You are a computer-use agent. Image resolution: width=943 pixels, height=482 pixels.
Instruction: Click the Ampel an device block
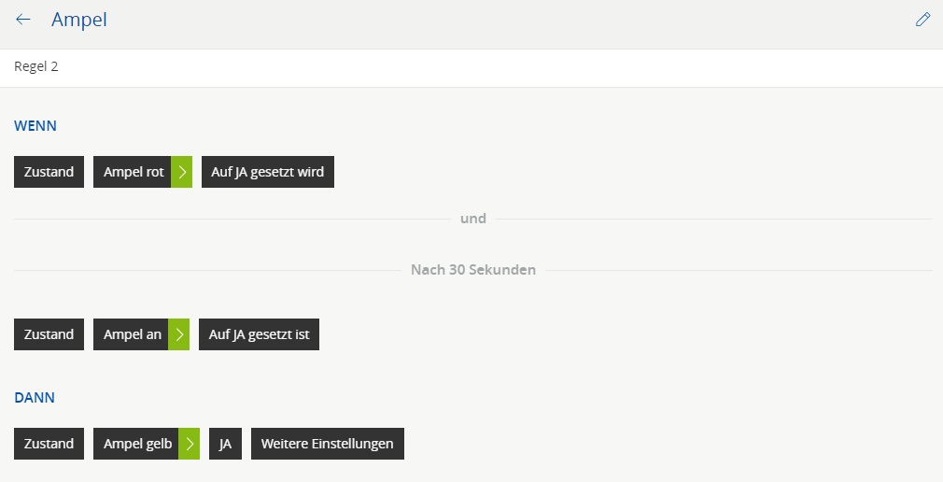point(131,334)
